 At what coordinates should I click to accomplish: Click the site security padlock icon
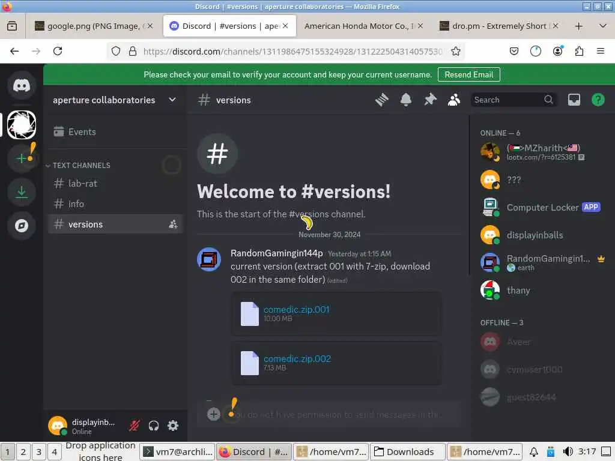(133, 52)
